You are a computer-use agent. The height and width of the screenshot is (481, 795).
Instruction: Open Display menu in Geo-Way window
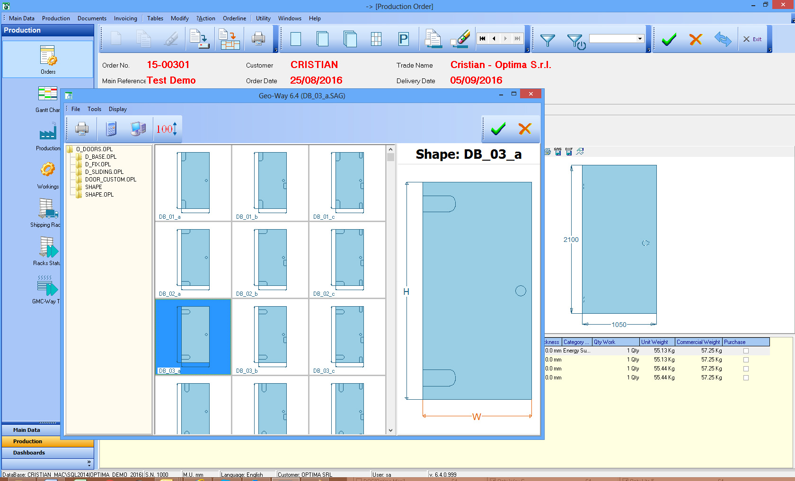point(118,109)
